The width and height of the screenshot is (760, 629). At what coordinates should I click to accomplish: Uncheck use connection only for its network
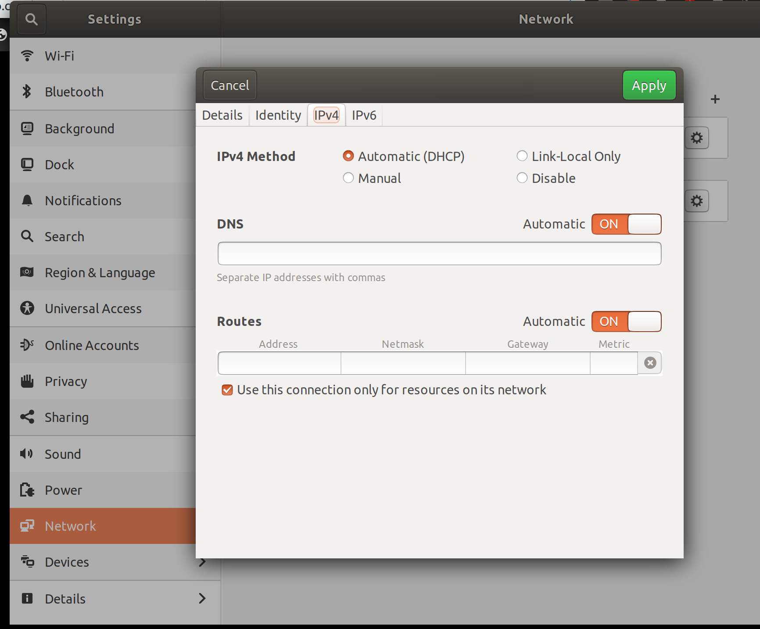[x=227, y=390]
